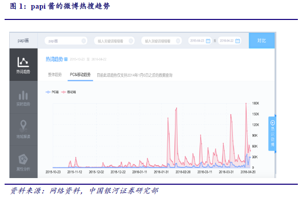
Task: Click the 180K axis label
Action: 255,103
